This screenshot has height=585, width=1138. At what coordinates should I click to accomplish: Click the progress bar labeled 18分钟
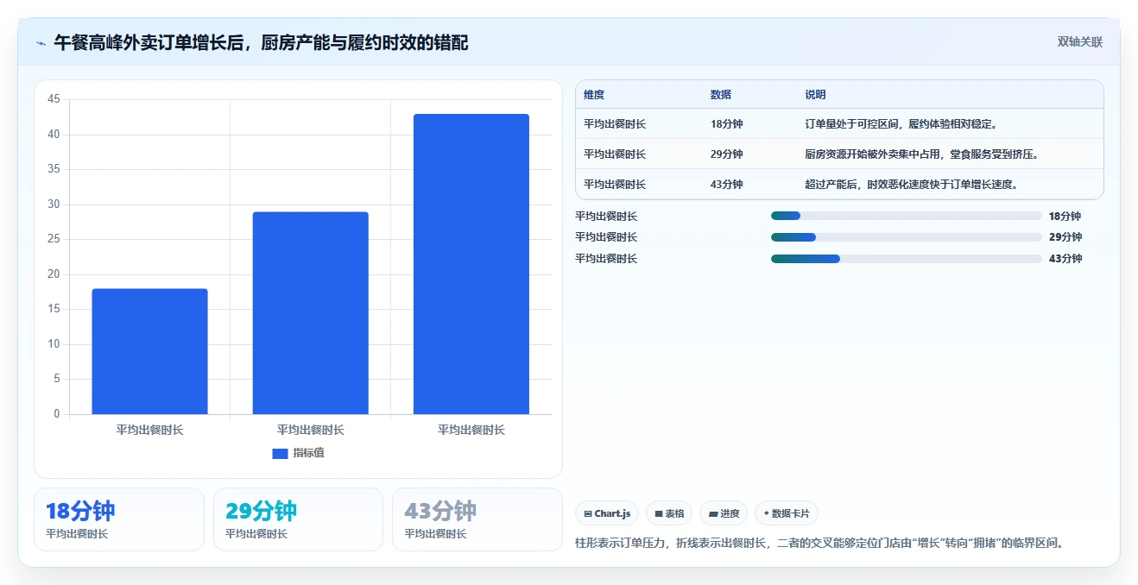907,216
